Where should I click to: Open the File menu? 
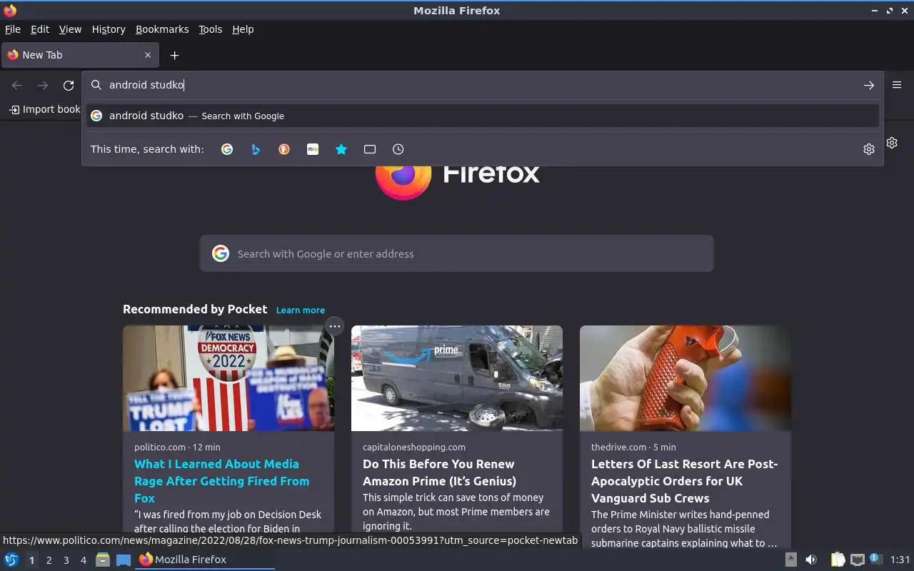click(x=13, y=29)
